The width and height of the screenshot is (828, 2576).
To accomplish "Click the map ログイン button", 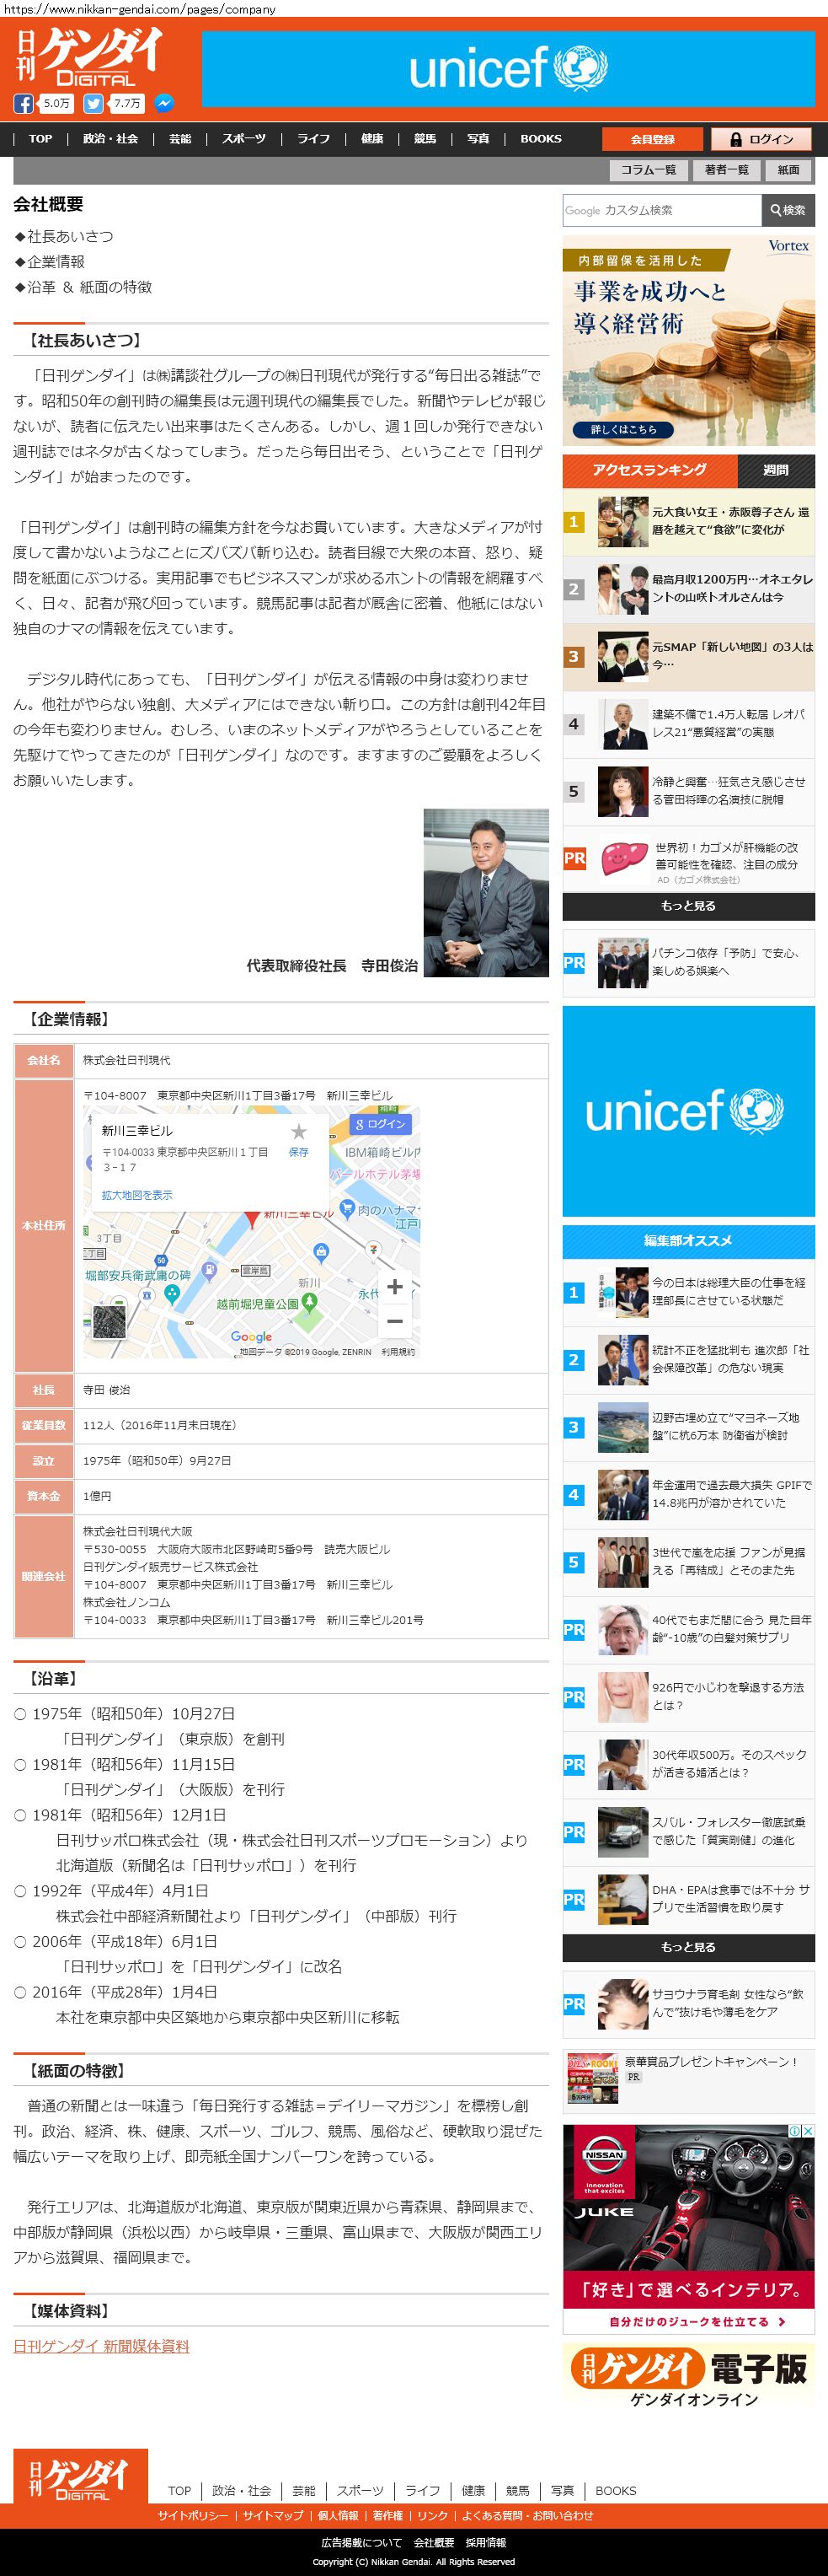I will (381, 1124).
